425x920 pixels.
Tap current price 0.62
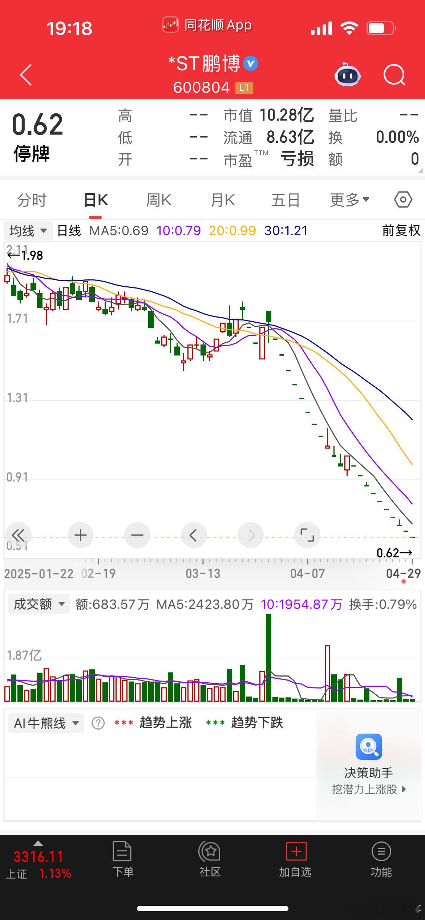38,125
